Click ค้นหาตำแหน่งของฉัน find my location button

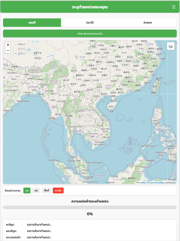90,34
